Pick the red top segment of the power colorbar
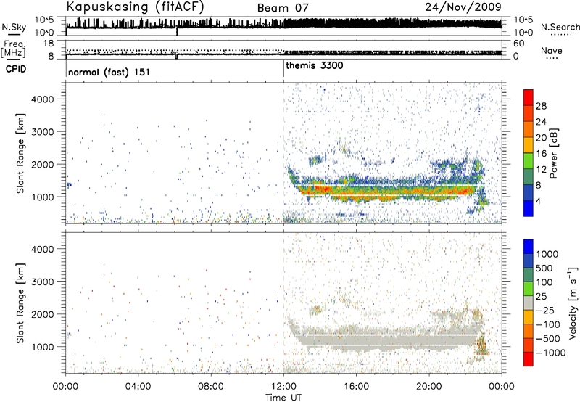Image resolution: width=580 pixels, height=402 pixels. (529, 98)
